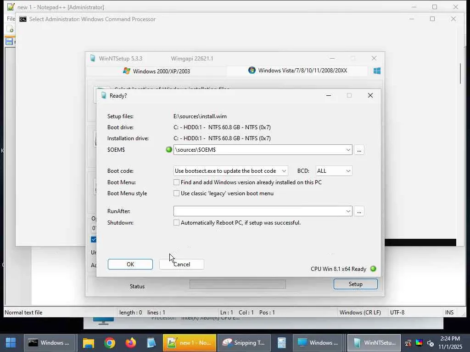Switch to Snipping Tool taskbar button
The height and width of the screenshot is (352, 470).
point(244,343)
